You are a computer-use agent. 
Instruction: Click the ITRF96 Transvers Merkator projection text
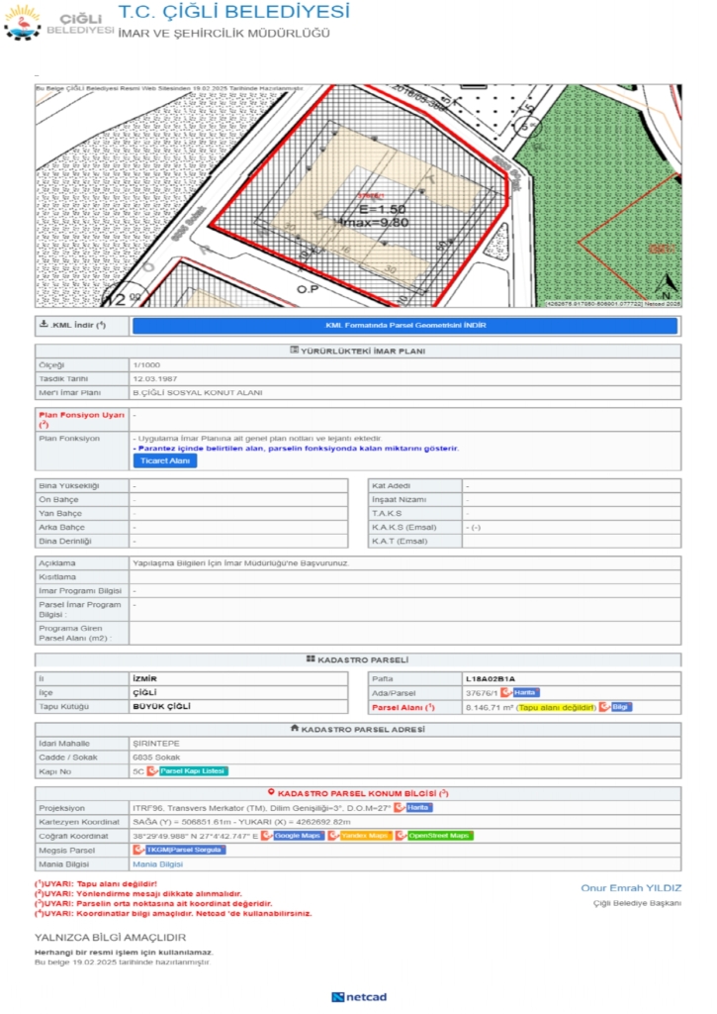262,808
